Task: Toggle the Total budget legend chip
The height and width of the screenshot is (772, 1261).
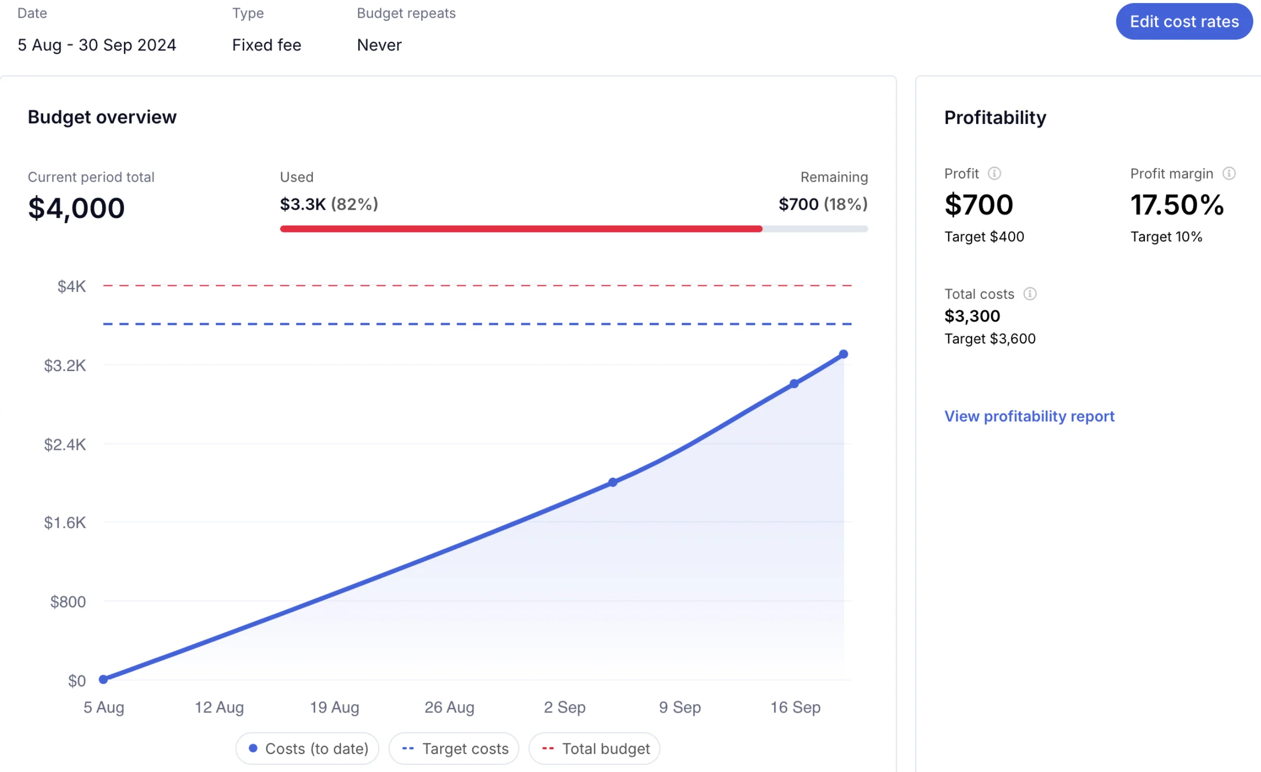Action: click(594, 748)
